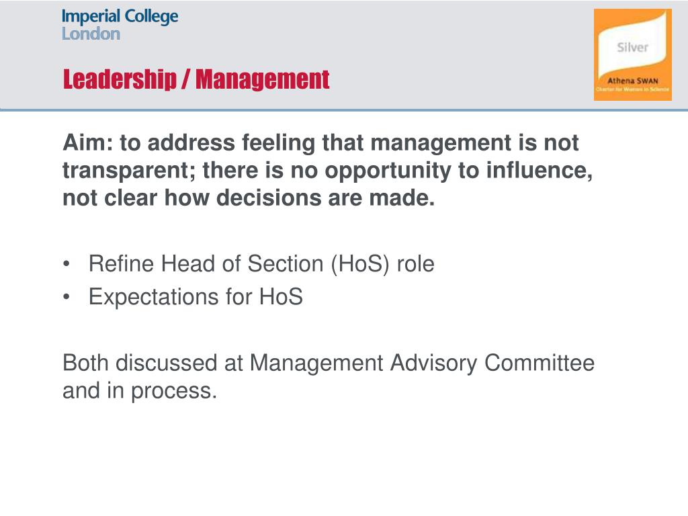The width and height of the screenshot is (688, 516).
Task: Click the Imperial College London logo
Action: [x=120, y=25]
